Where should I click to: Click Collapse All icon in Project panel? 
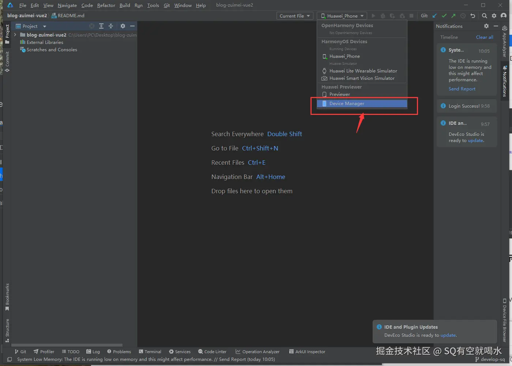(x=111, y=26)
